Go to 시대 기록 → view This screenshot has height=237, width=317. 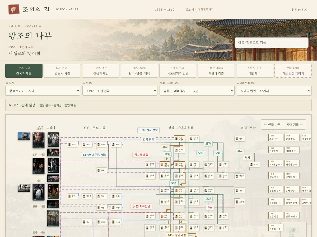coord(295,125)
